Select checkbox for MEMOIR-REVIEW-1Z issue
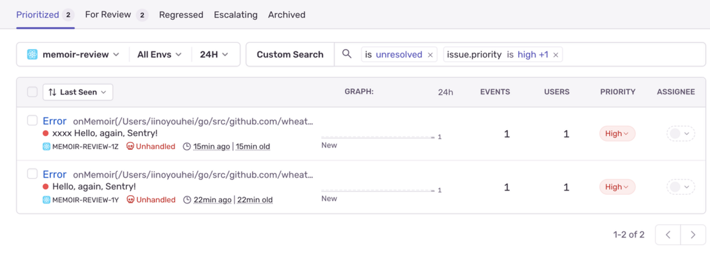Screen dimensions: 710x258 [32, 120]
